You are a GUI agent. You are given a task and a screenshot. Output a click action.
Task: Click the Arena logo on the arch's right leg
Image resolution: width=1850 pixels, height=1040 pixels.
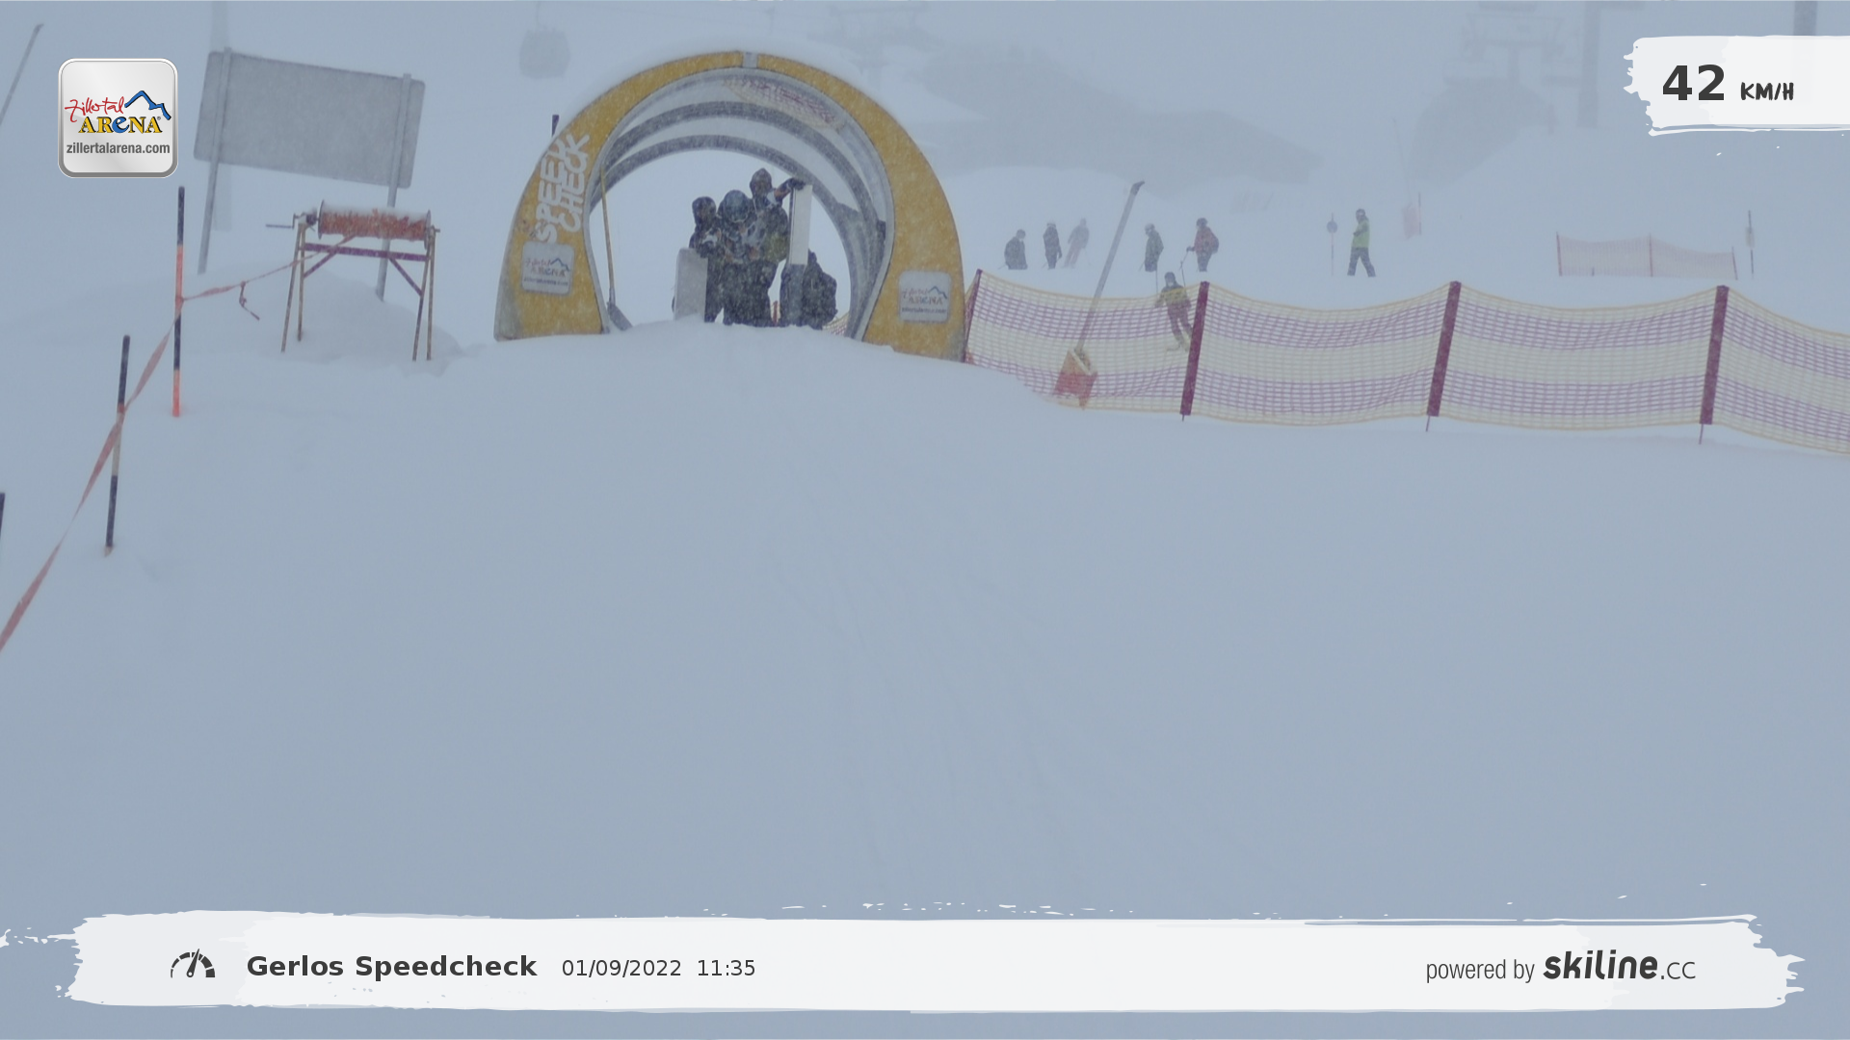tap(924, 296)
